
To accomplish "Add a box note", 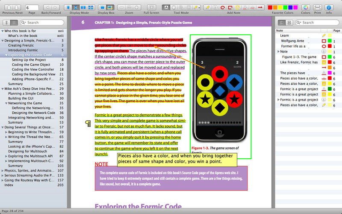I will pos(230,7).
